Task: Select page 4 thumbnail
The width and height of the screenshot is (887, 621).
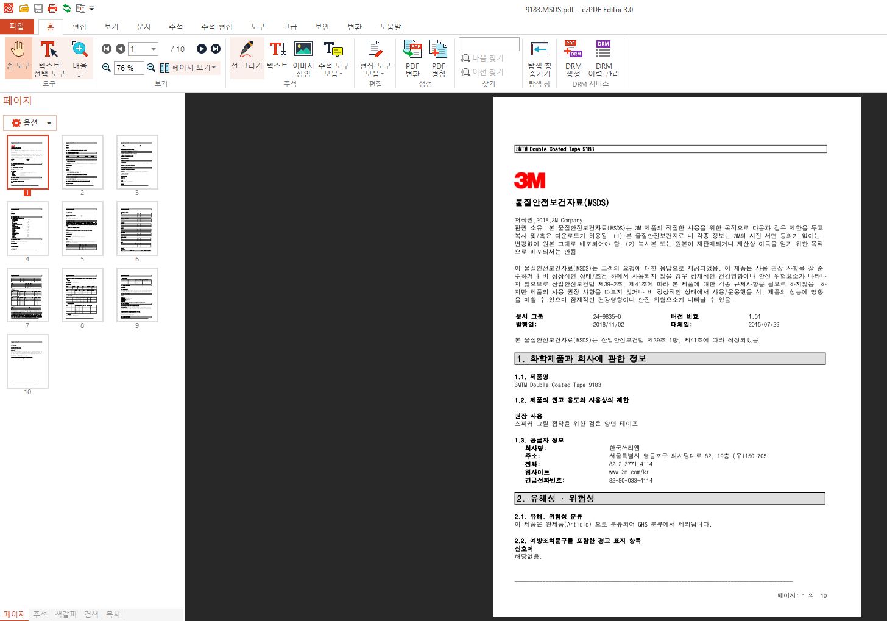Action: (x=27, y=229)
